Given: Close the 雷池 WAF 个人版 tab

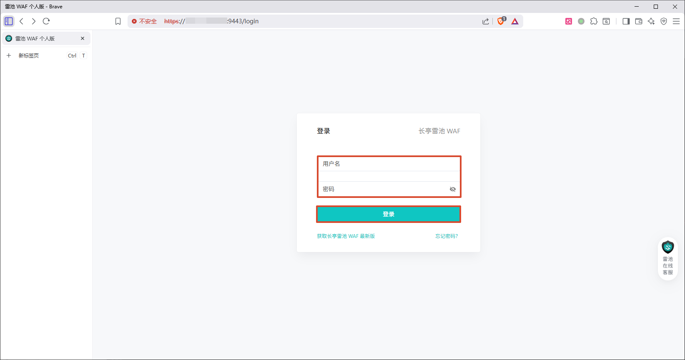Looking at the screenshot, I should click(x=83, y=38).
